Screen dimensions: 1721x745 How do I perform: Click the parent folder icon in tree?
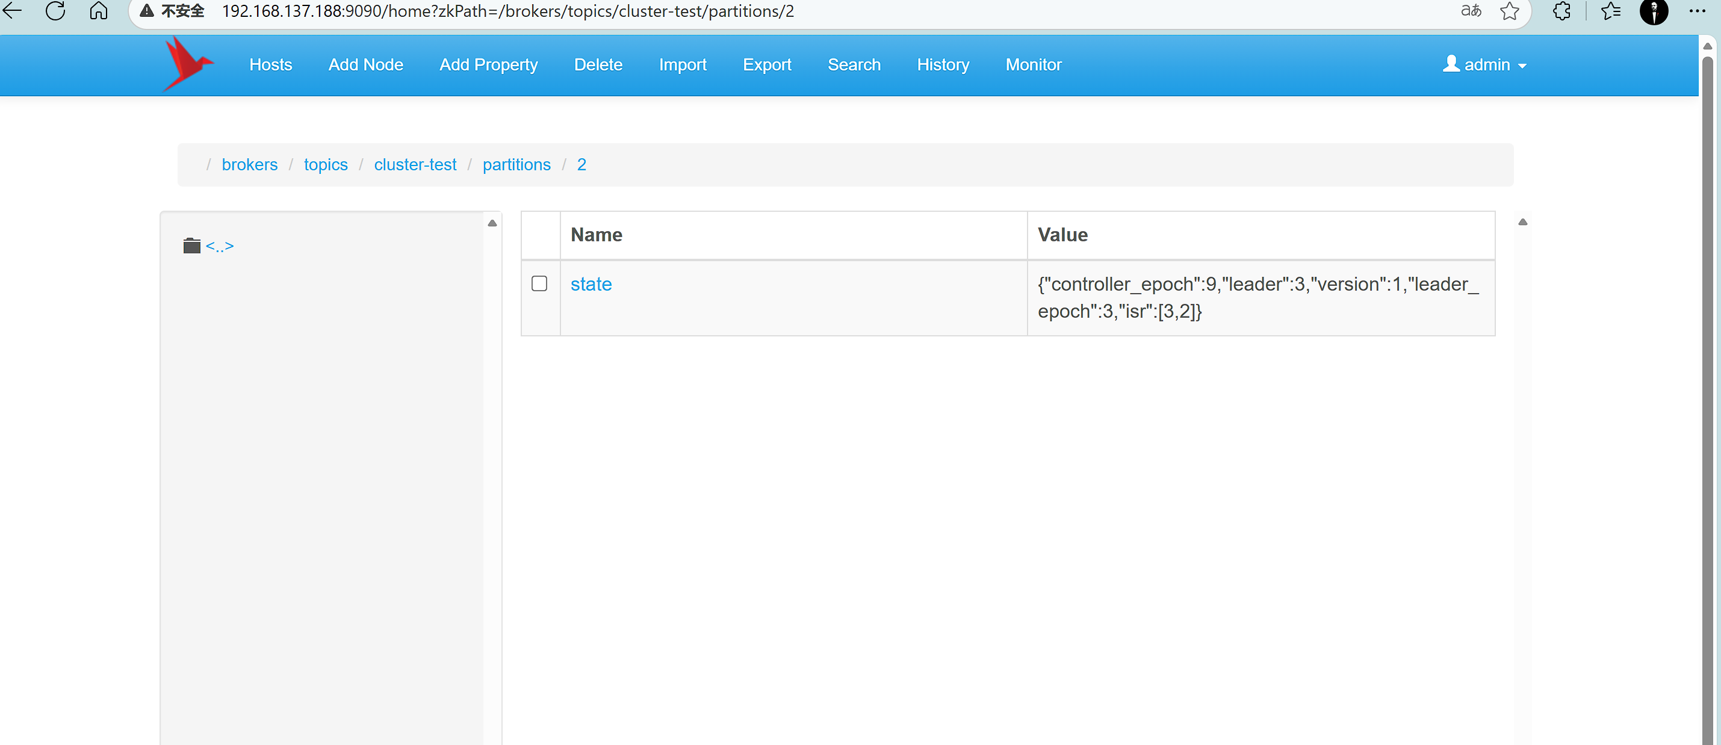(192, 246)
